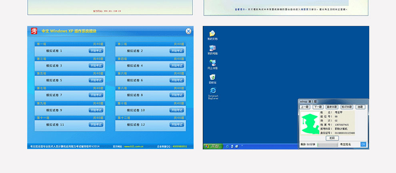Click the 返回 button in exam panel

tap(332, 138)
